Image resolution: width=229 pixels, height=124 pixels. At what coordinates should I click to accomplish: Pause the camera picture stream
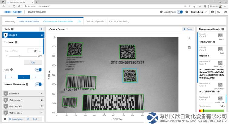tap(188, 29)
